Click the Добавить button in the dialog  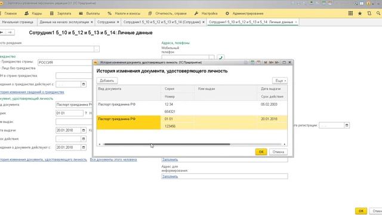click(107, 81)
